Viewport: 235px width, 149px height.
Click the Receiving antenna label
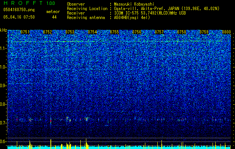86,18
